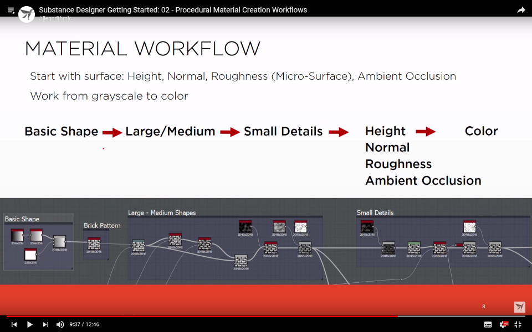The height and width of the screenshot is (332, 532).
Task: Click the 'Brick Pattern' frame label
Action: click(102, 226)
